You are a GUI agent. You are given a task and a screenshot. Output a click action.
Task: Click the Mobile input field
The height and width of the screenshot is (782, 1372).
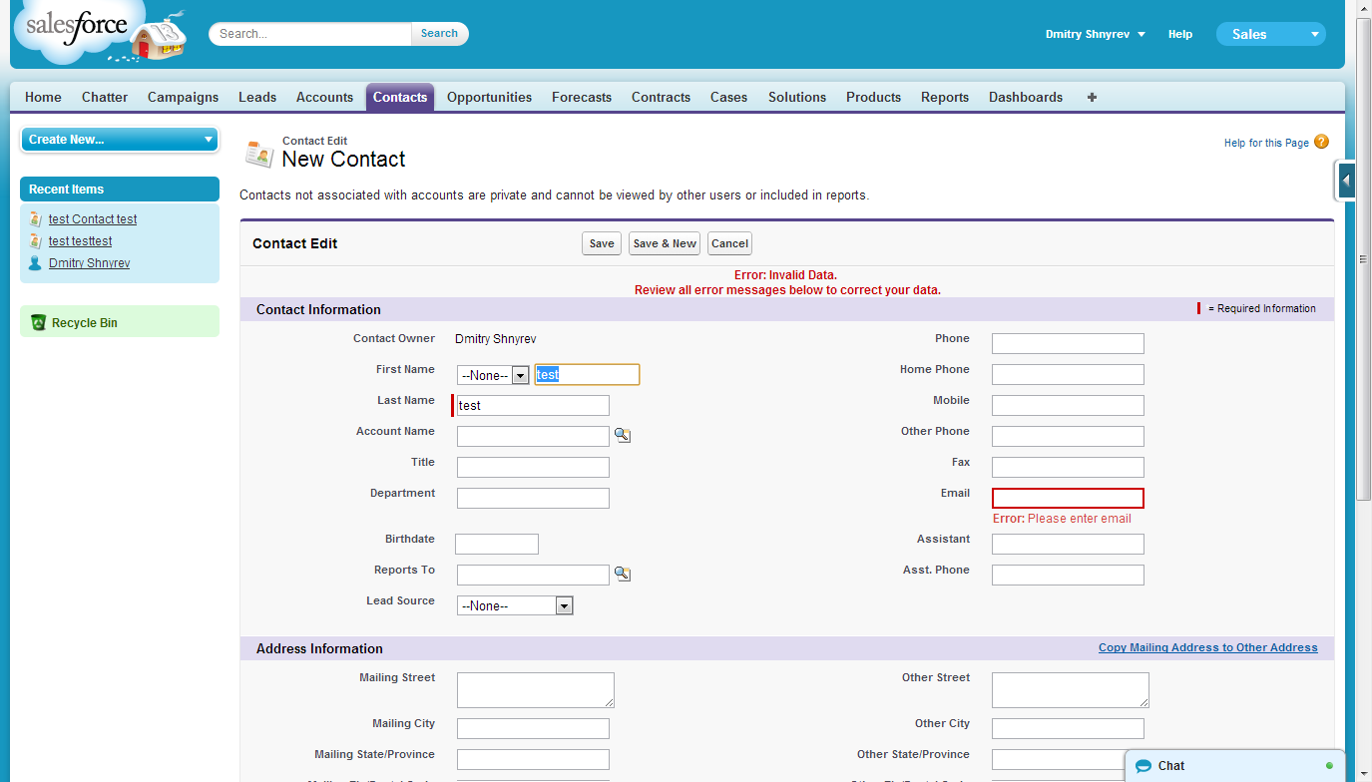[1068, 405]
